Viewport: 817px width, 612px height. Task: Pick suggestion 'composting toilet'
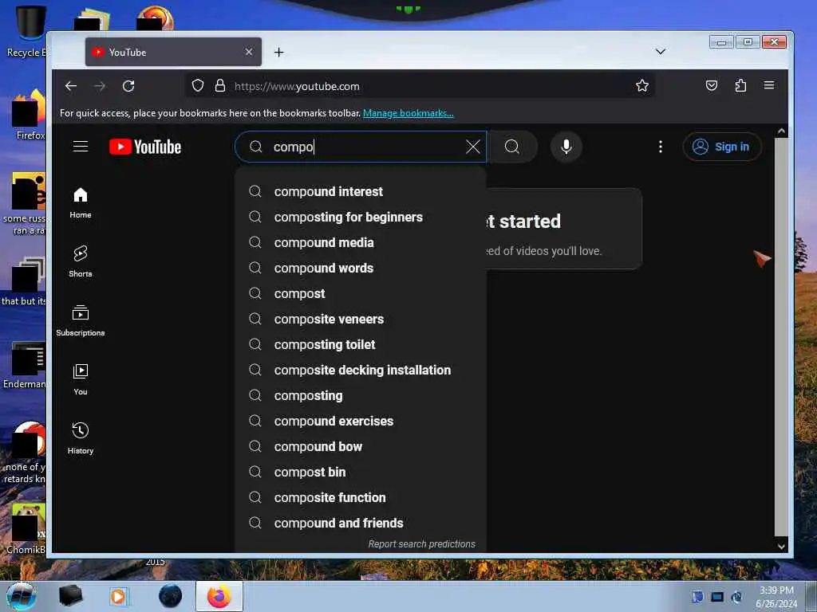point(360,344)
